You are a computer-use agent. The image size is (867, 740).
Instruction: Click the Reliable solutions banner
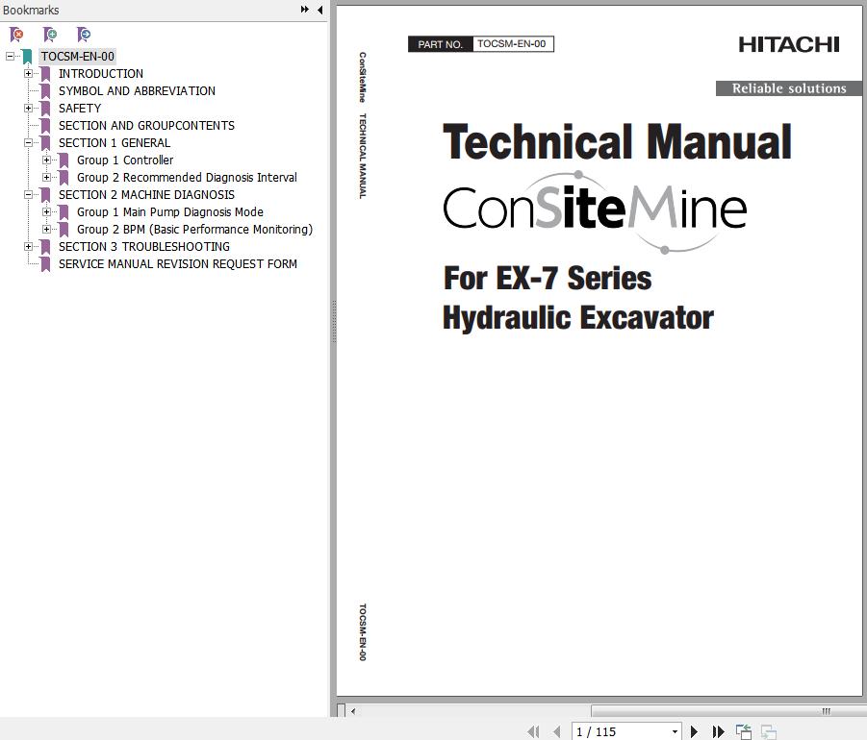coord(789,88)
